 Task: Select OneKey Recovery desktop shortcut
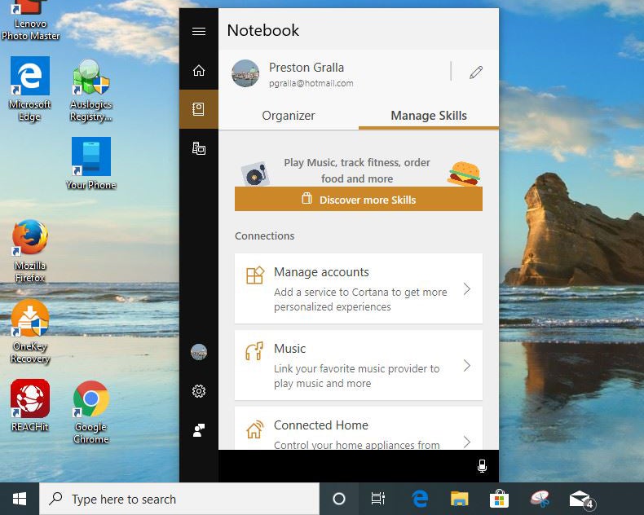[x=30, y=332]
